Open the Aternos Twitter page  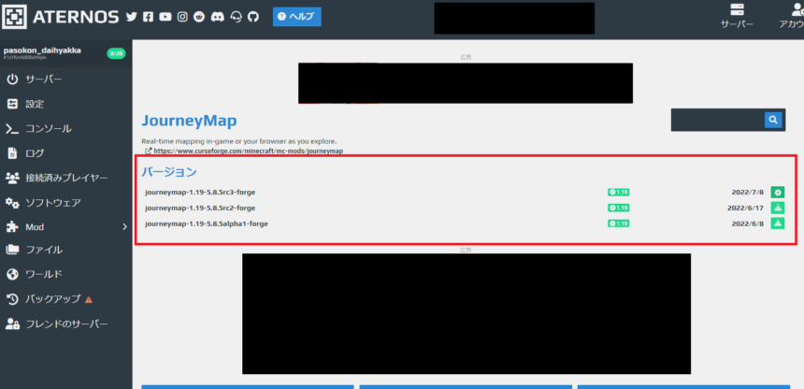132,17
